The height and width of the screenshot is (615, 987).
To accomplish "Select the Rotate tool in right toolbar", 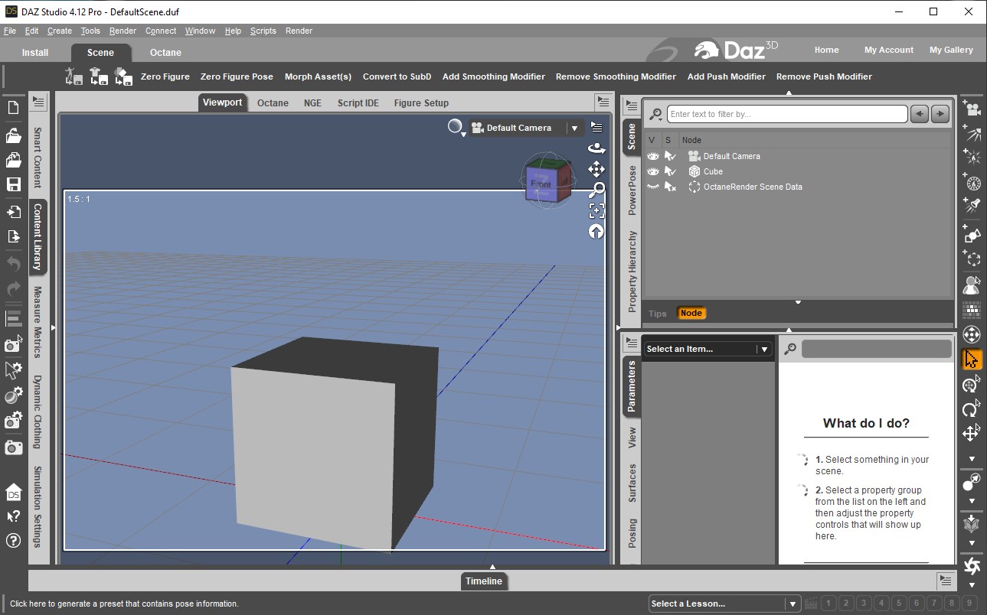I will [972, 409].
